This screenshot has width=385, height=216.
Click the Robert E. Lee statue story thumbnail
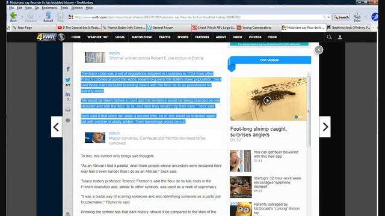[x=95, y=58]
